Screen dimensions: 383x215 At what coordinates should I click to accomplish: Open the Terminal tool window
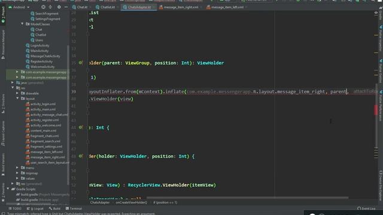tap(74, 208)
